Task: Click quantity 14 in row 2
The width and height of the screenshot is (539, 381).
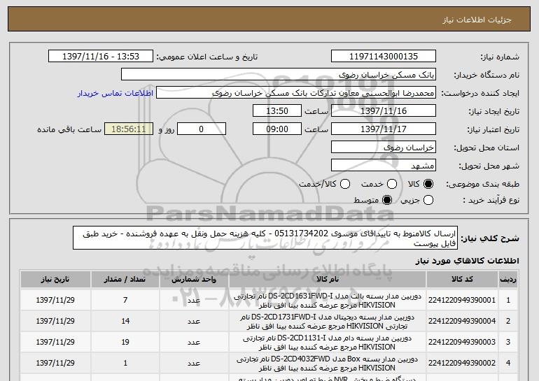Action: 125,321
